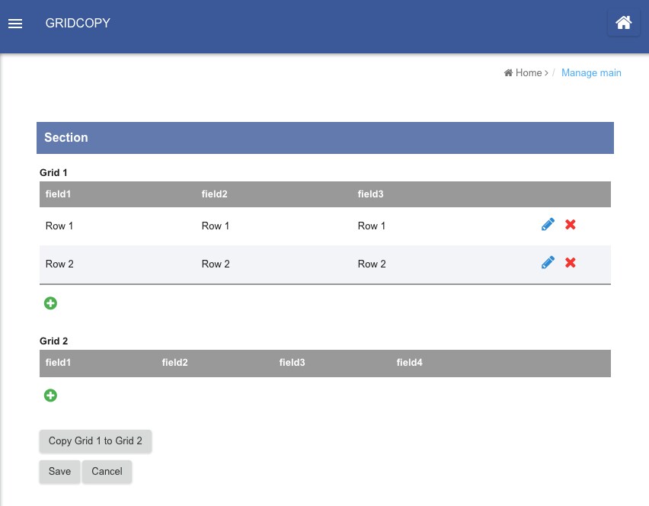
Task: Click the GRIDCOPY app title
Action: 78,23
